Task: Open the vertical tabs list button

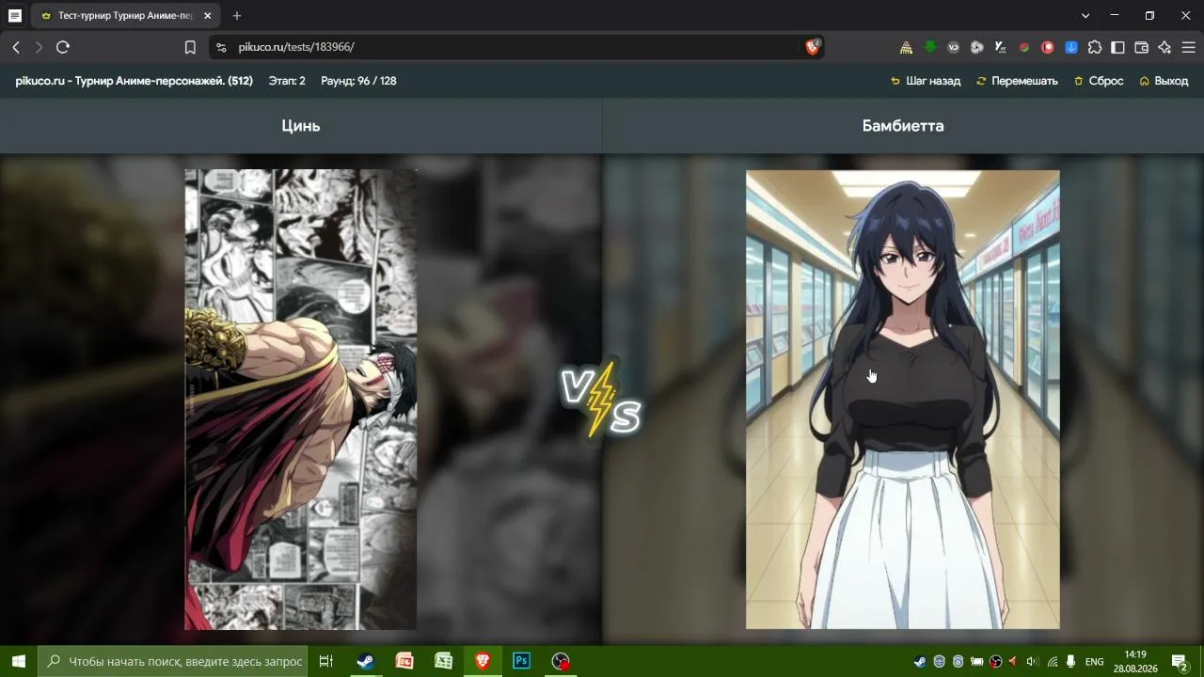Action: click(15, 16)
